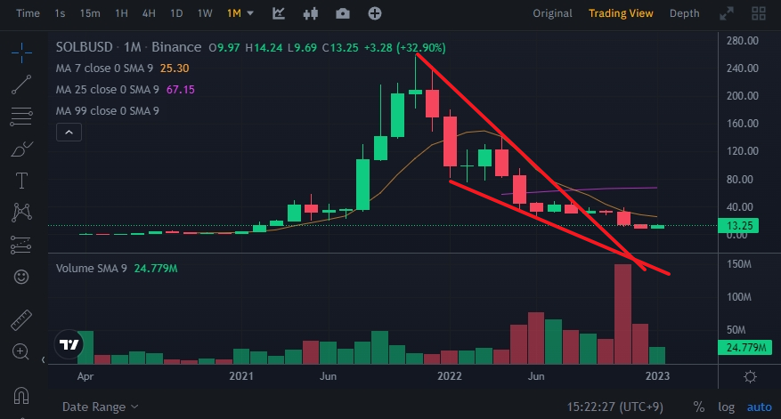The width and height of the screenshot is (781, 419).
Task: Open the multi-chart grid layout icon
Action: pos(759,13)
